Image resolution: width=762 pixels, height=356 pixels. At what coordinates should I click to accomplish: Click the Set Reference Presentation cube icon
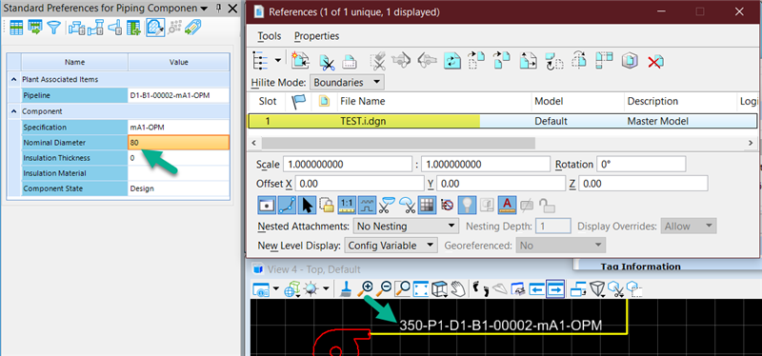click(630, 61)
